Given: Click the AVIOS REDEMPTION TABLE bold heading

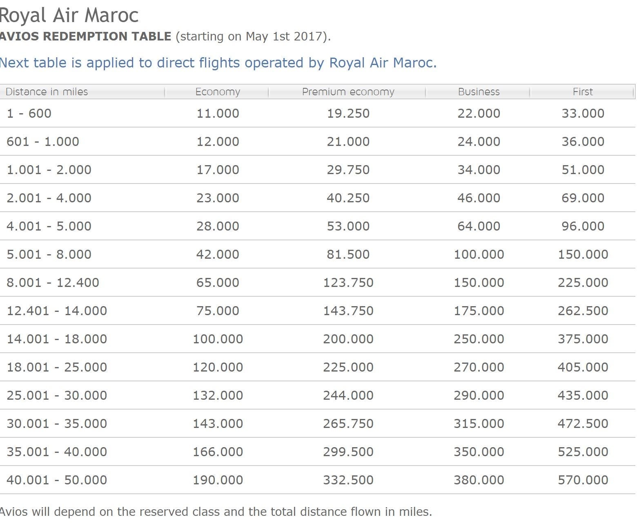Looking at the screenshot, I should tap(86, 36).
